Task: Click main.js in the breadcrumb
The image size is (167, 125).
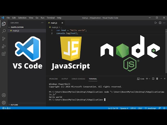Action: (55, 27)
